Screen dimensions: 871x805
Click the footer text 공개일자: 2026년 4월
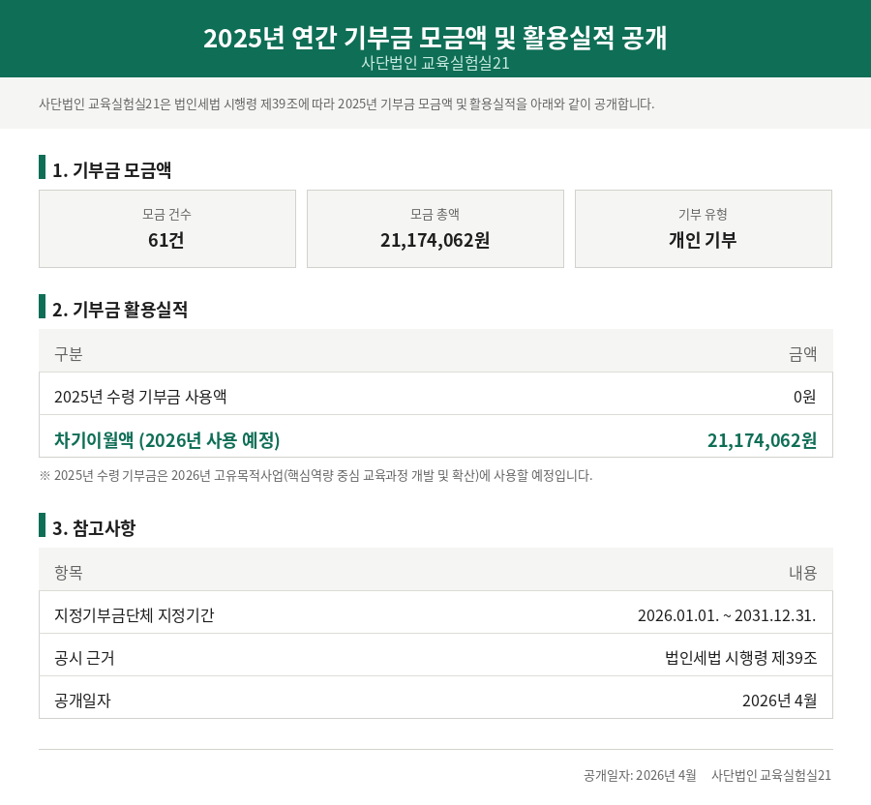(x=640, y=776)
